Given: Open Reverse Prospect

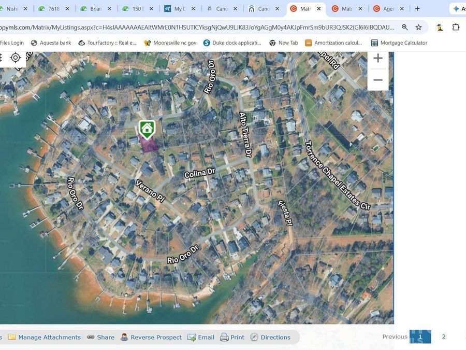Looking at the screenshot, I should coord(151,337).
